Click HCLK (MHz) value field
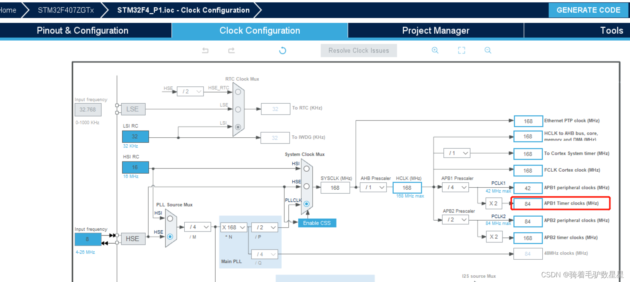This screenshot has width=630, height=282. point(407,188)
